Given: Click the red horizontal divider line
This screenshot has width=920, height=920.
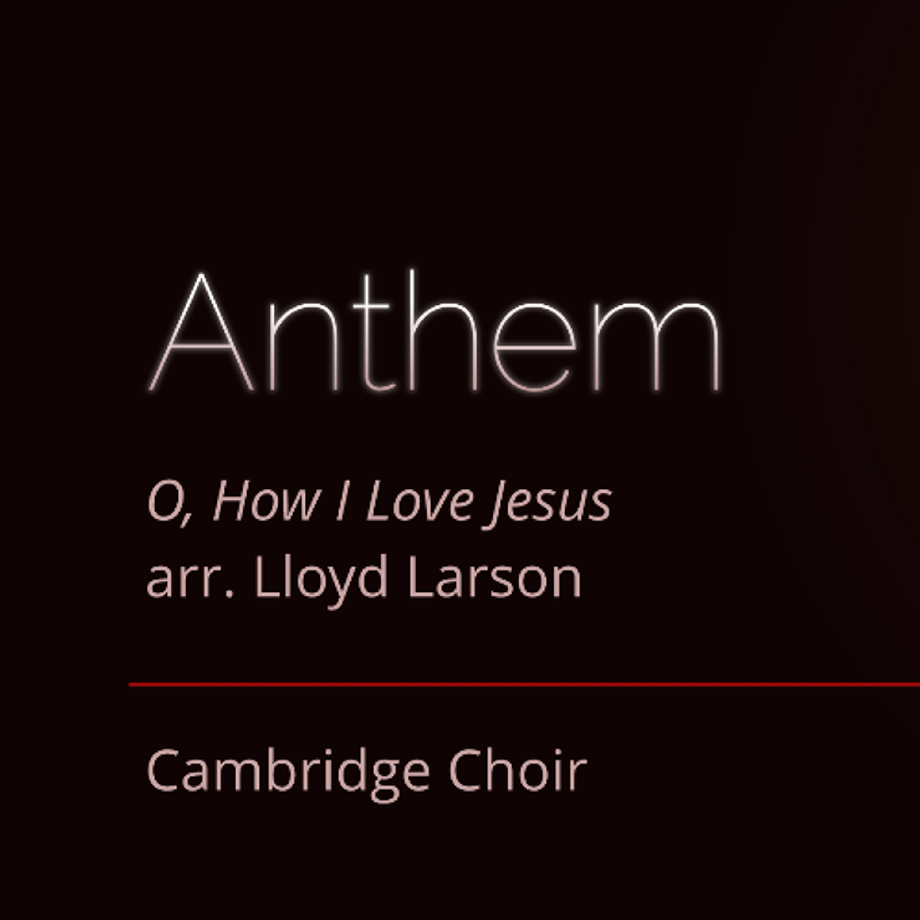Looking at the screenshot, I should coord(524,685).
